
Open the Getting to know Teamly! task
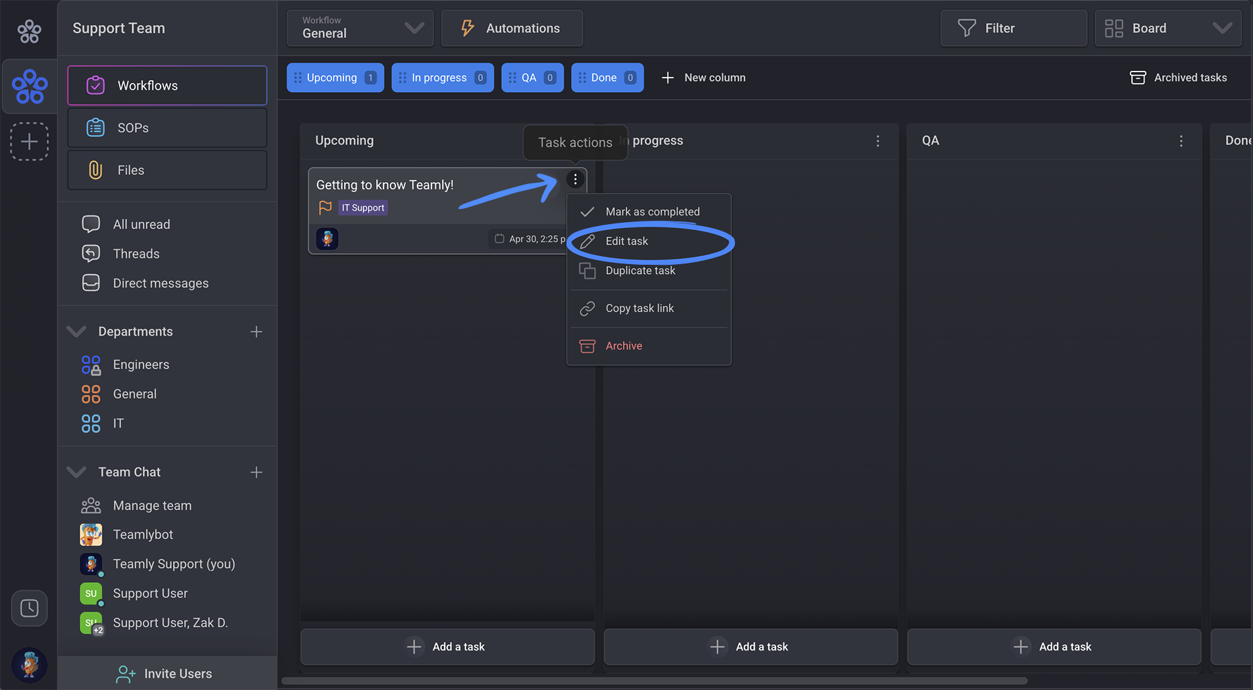[385, 185]
